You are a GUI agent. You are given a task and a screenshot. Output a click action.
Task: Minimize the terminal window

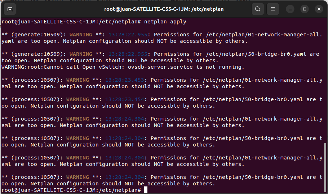[x=290, y=9]
